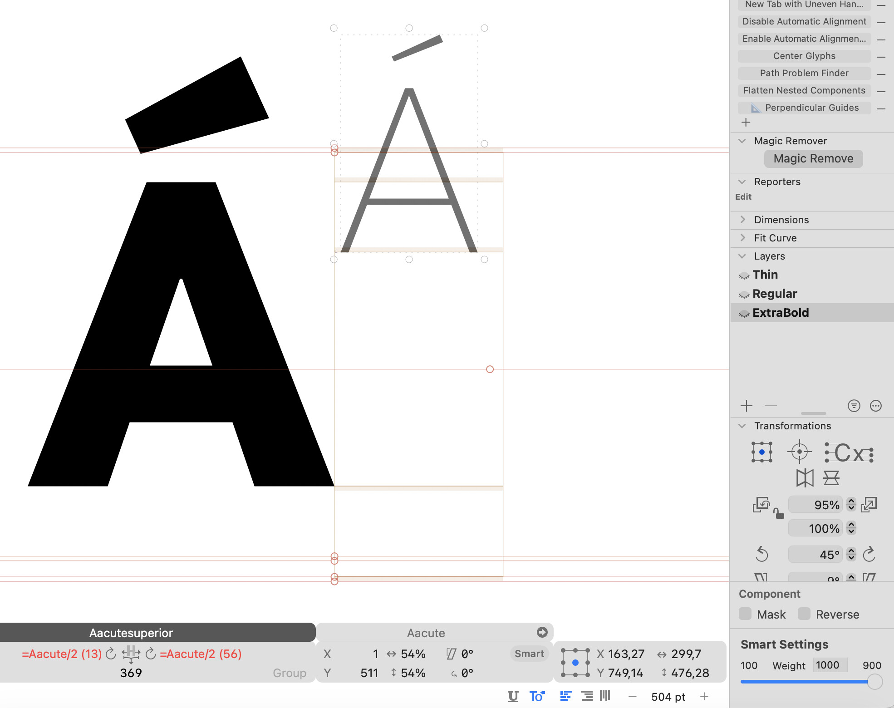Click the Weight smart settings slider handle

(x=874, y=682)
